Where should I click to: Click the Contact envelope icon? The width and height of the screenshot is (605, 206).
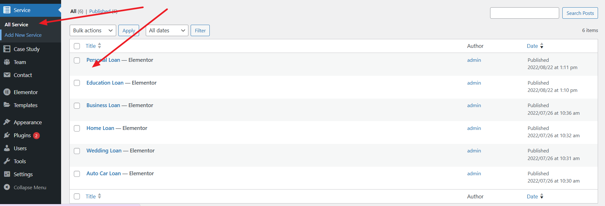7,75
